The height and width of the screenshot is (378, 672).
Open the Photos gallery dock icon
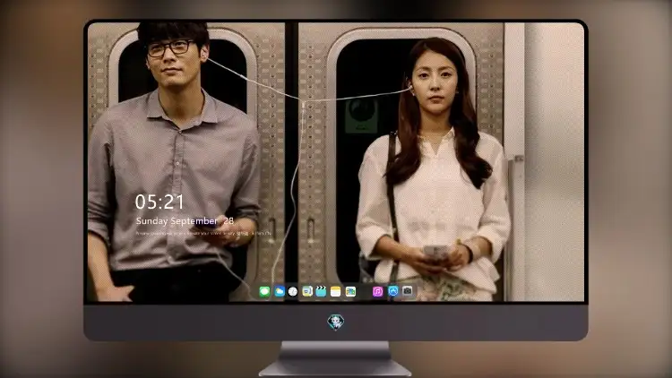(350, 292)
